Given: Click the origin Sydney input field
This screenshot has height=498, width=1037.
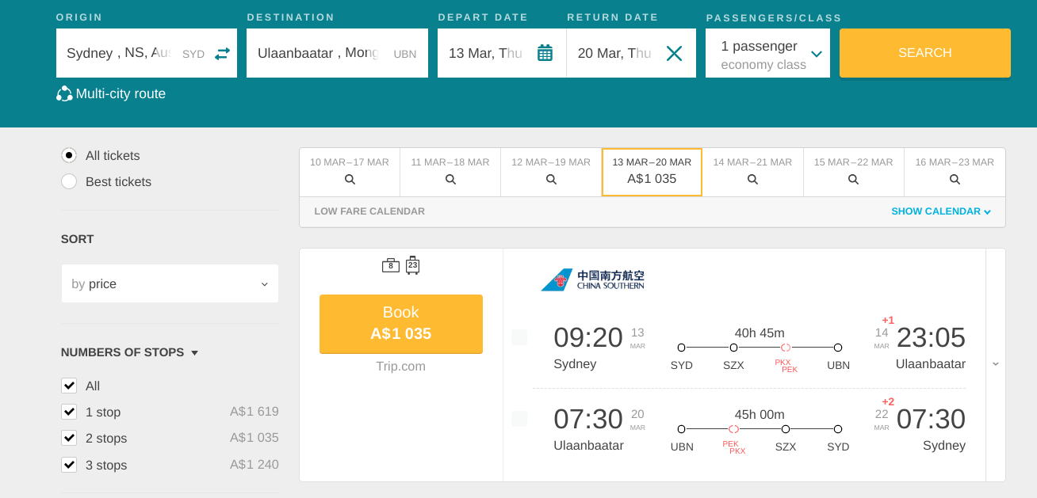Looking at the screenshot, I should point(147,53).
